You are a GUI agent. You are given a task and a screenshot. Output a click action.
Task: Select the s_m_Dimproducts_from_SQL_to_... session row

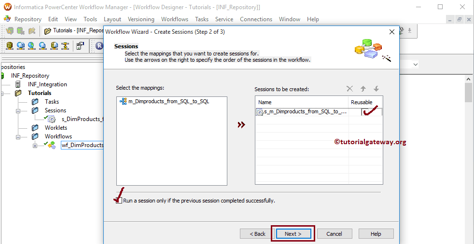pyautogui.click(x=319, y=112)
